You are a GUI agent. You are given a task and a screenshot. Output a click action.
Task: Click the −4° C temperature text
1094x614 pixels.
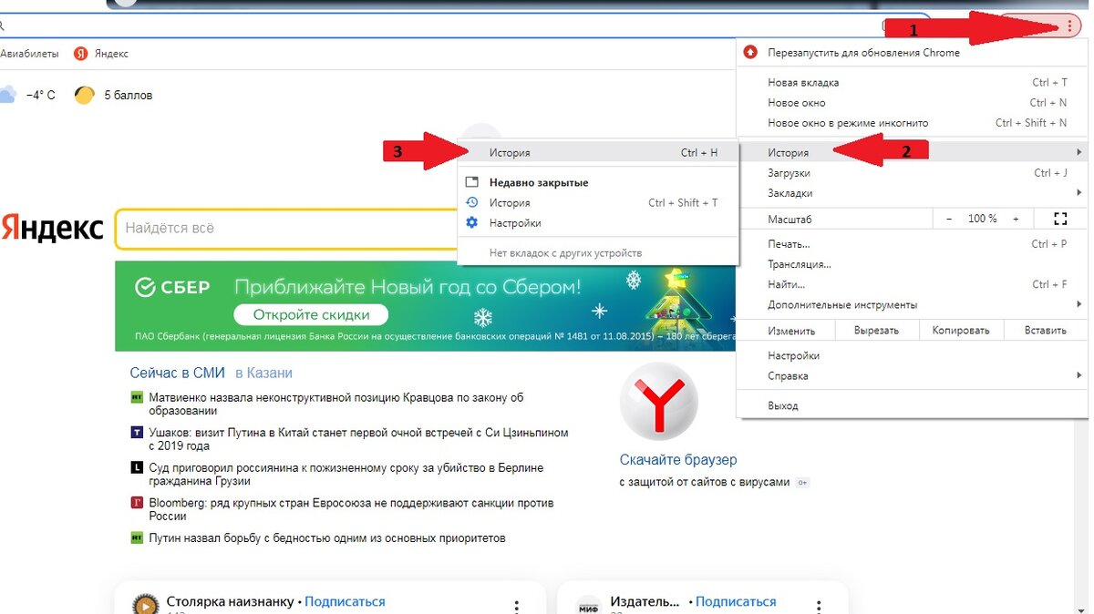click(x=40, y=95)
